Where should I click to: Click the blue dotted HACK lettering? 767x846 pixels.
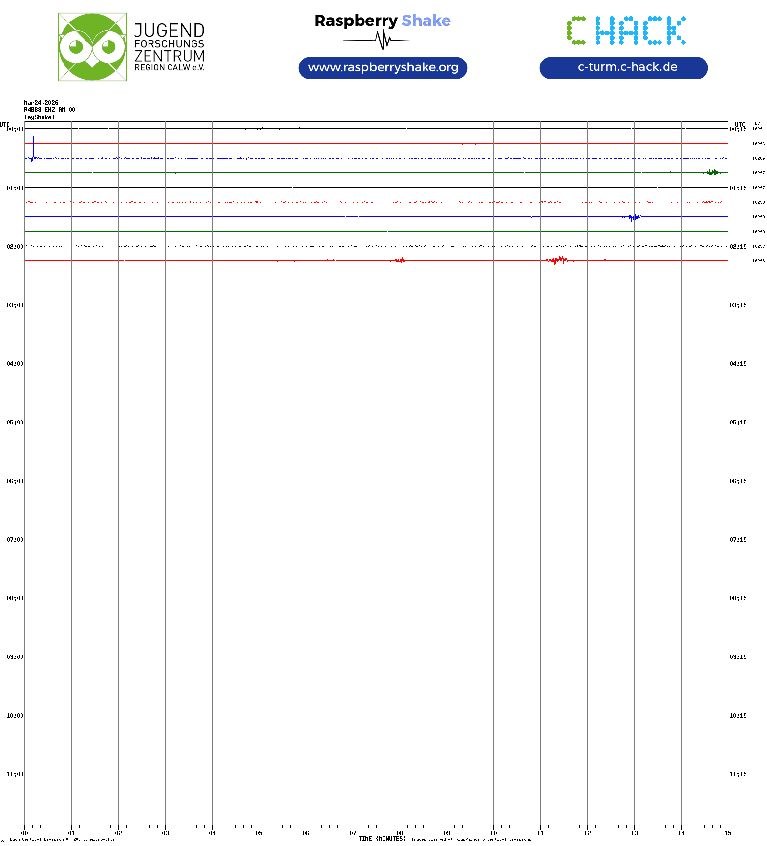(640, 31)
